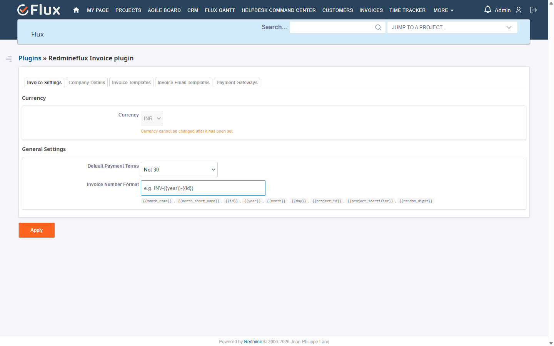This screenshot has width=554, height=346.
Task: Click the {{day}} placeholder tag
Action: pos(299,201)
